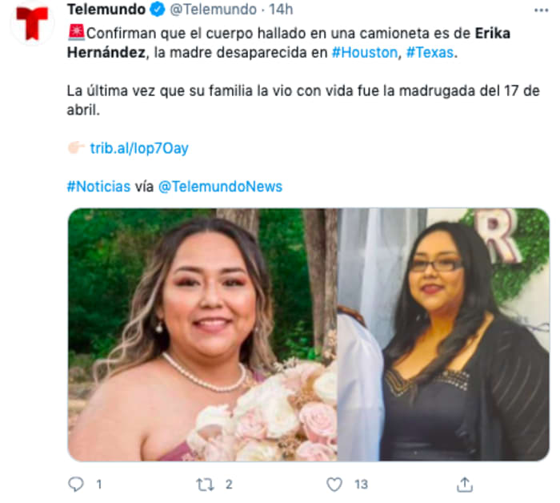Open the Telemundo profile avatar
Viewport: 560px width, 503px height.
(32, 23)
